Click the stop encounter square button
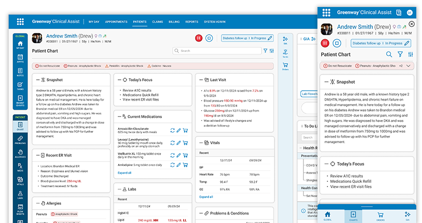The image size is (422, 223). click(x=209, y=38)
